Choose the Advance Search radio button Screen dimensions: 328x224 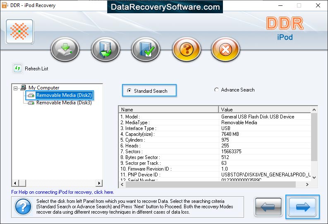click(216, 89)
